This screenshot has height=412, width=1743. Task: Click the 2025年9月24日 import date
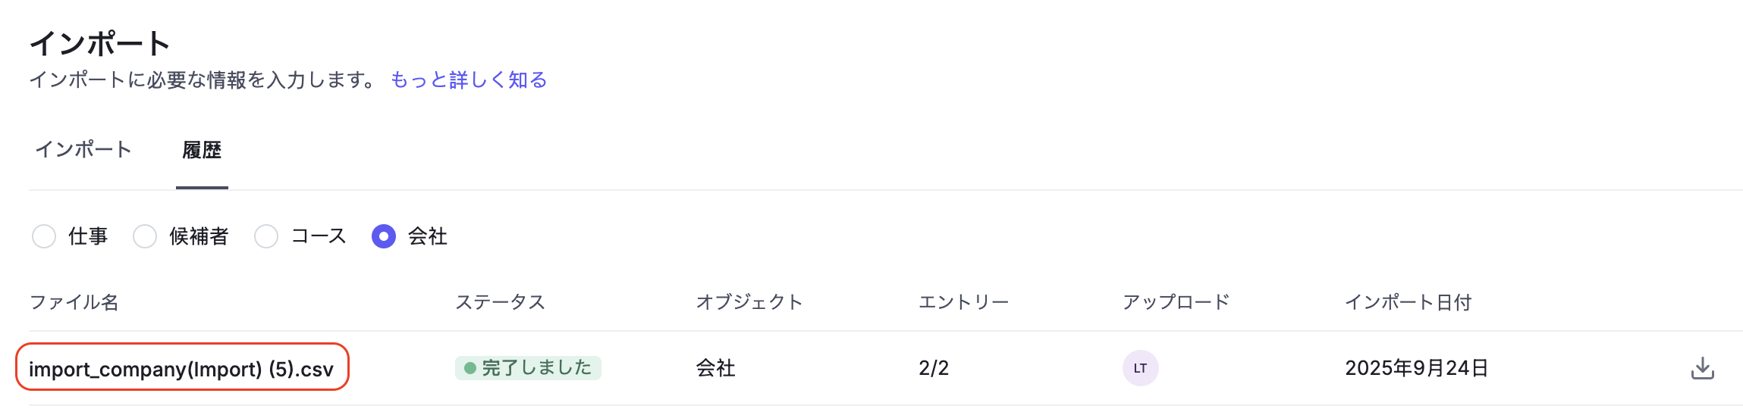pyautogui.click(x=1416, y=368)
